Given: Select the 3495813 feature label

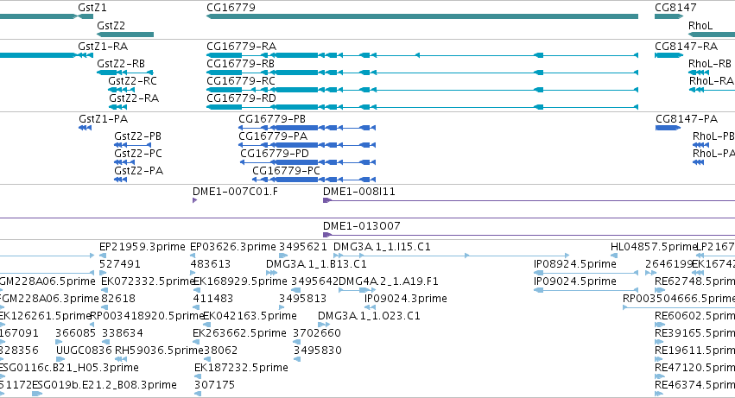Looking at the screenshot, I should tap(303, 299).
